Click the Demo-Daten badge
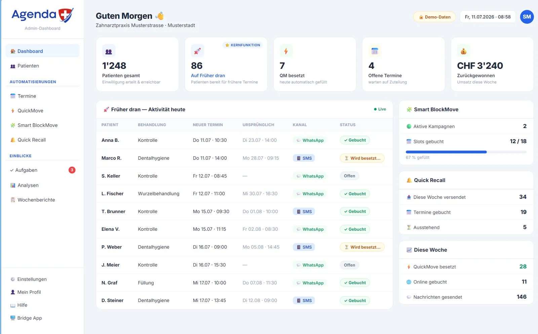Image resolution: width=538 pixels, height=334 pixels. (434, 17)
